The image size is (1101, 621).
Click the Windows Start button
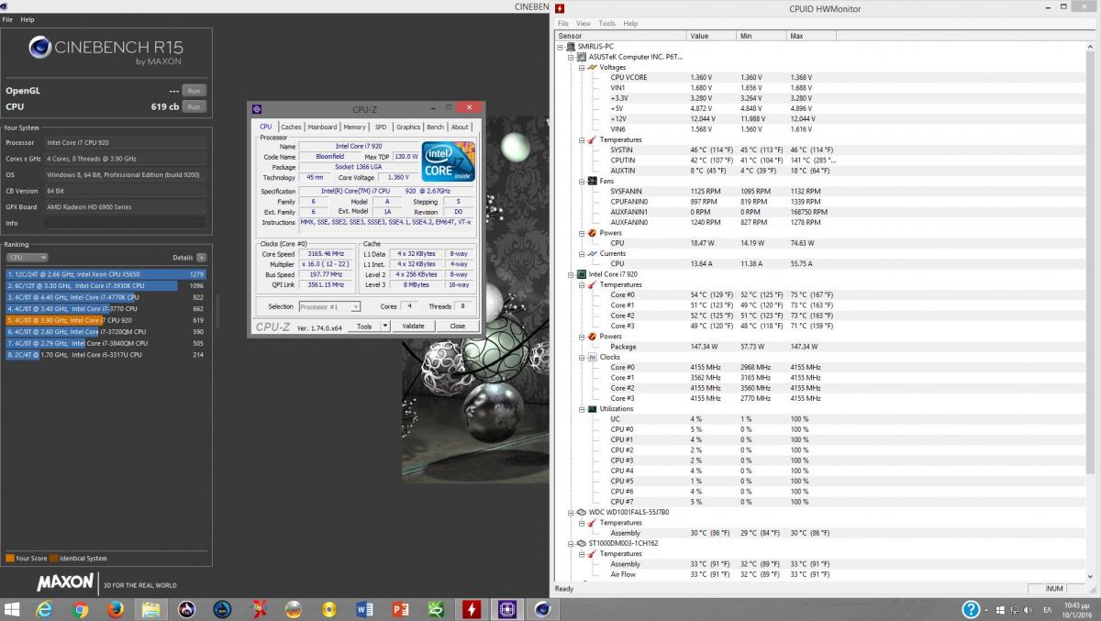[14, 608]
